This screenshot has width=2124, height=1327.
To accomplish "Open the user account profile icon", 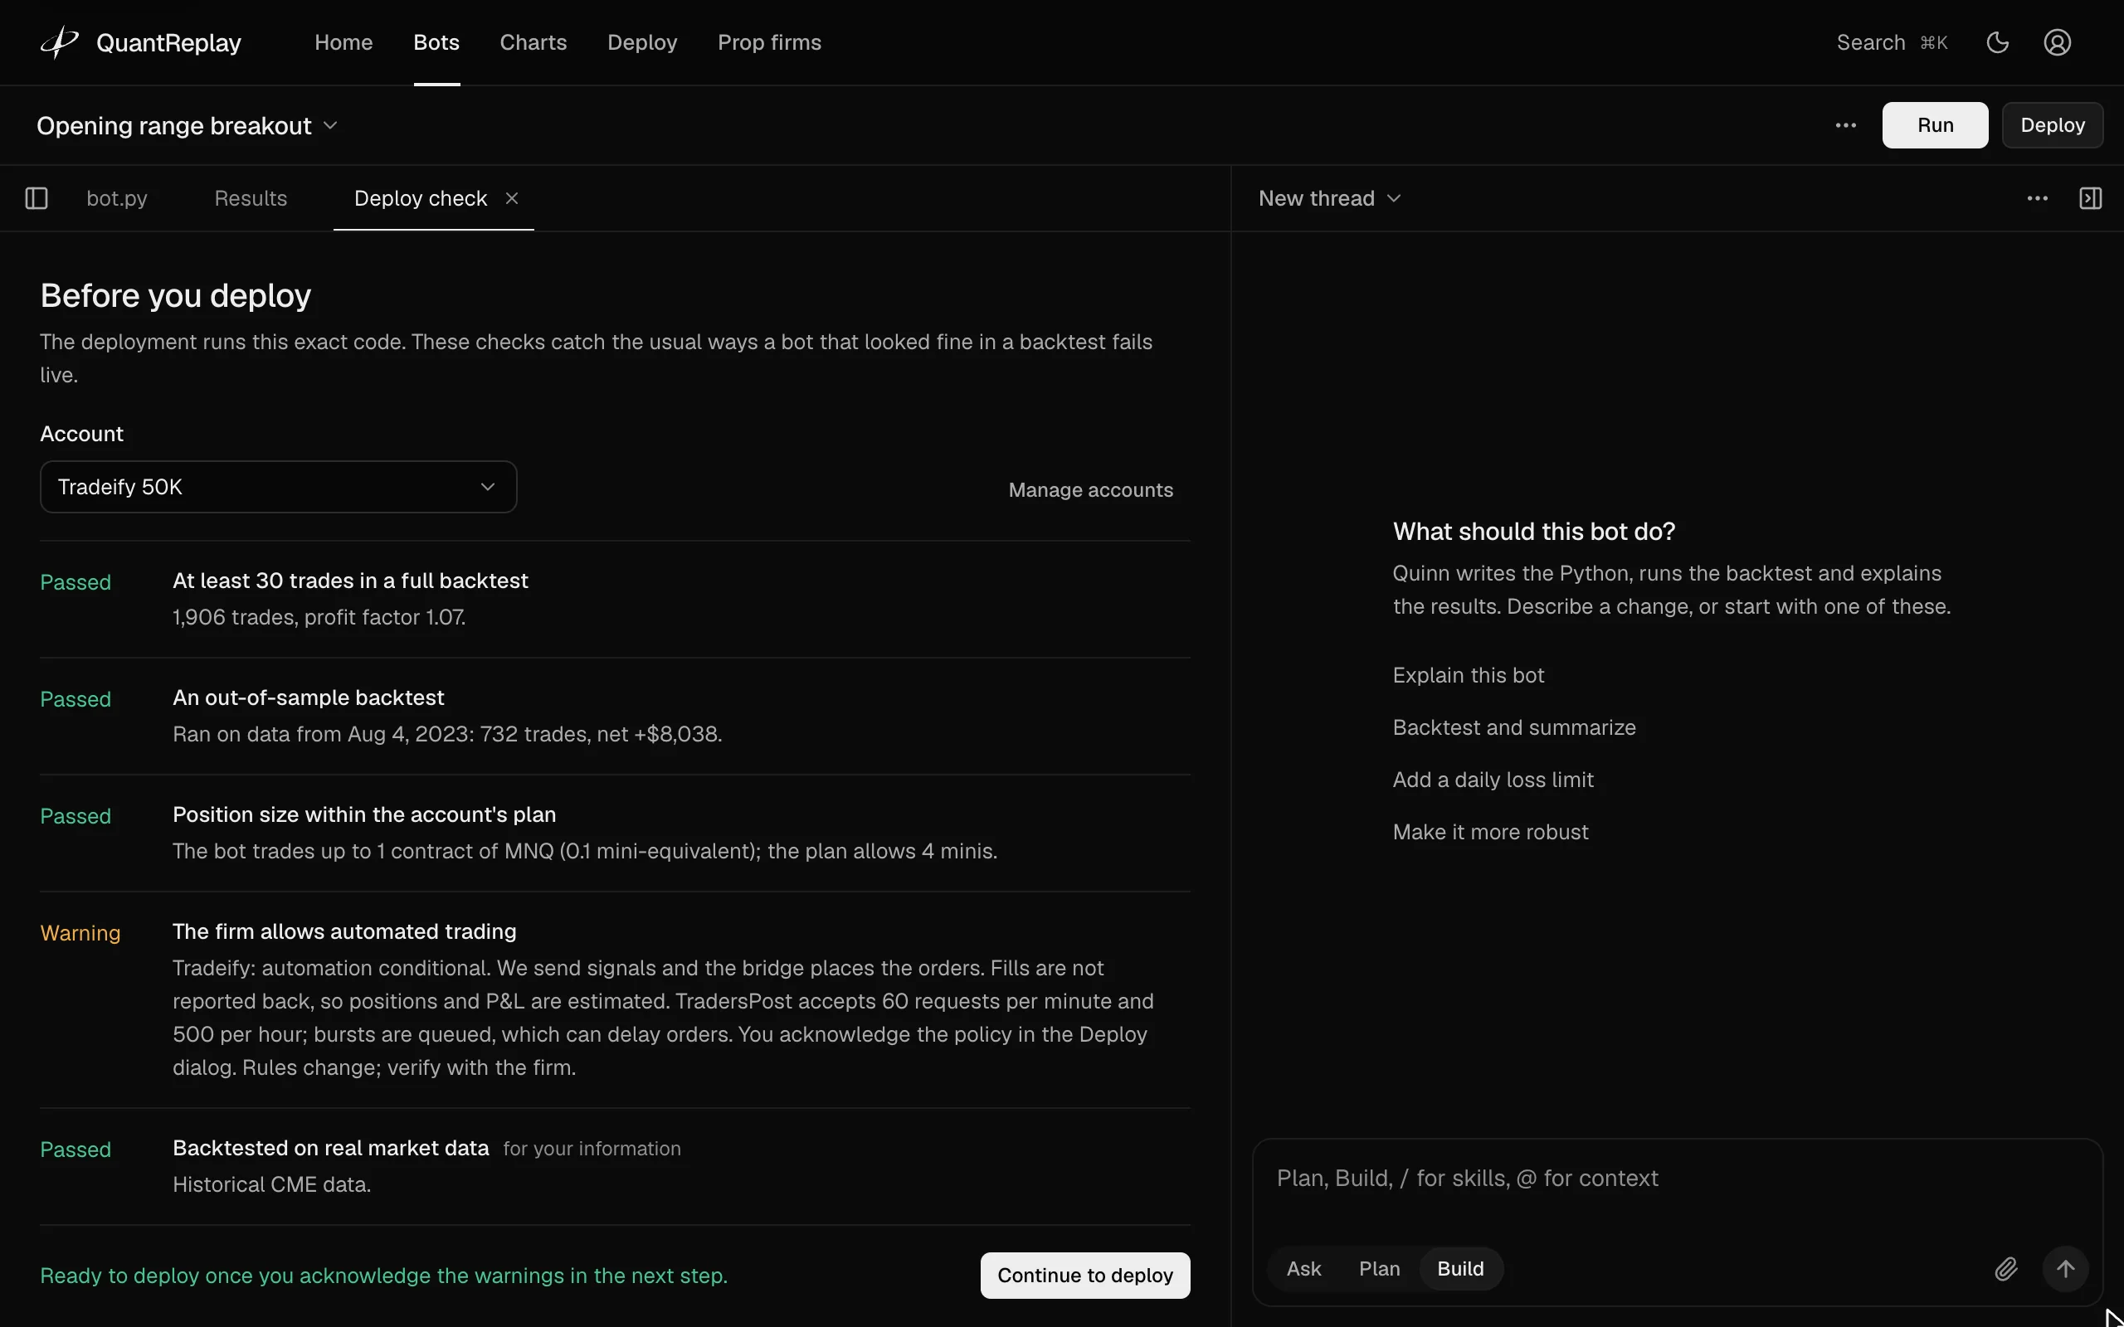I will click(2058, 42).
